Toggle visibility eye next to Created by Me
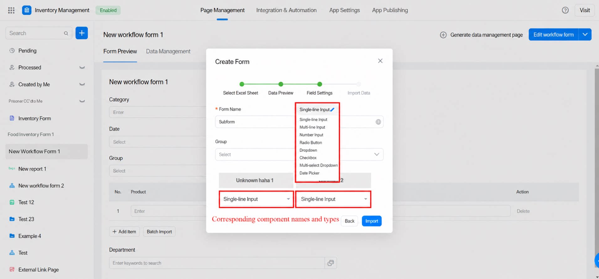 (x=82, y=84)
